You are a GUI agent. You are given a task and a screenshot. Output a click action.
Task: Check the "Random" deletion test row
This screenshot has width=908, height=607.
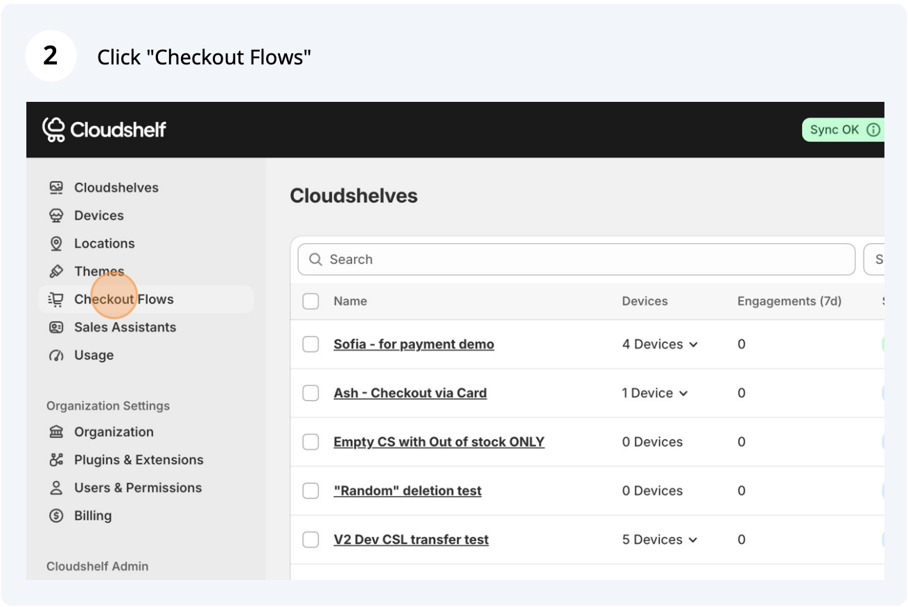pyautogui.click(x=311, y=491)
